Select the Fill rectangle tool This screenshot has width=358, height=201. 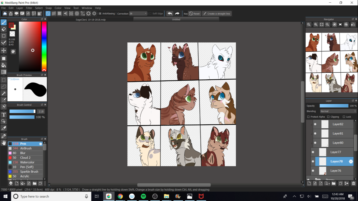(x=4, y=58)
